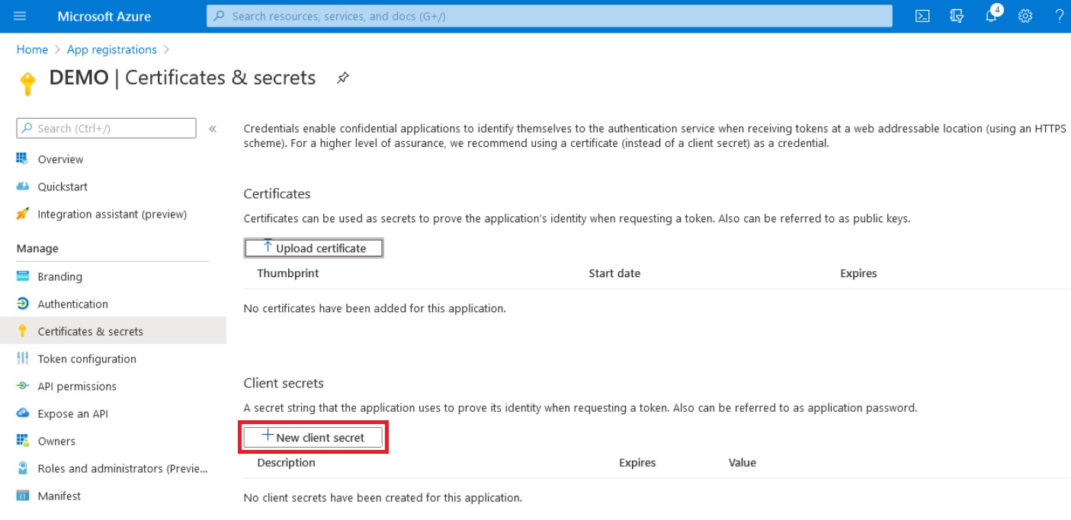Select Overview in the left sidebar

tap(61, 158)
